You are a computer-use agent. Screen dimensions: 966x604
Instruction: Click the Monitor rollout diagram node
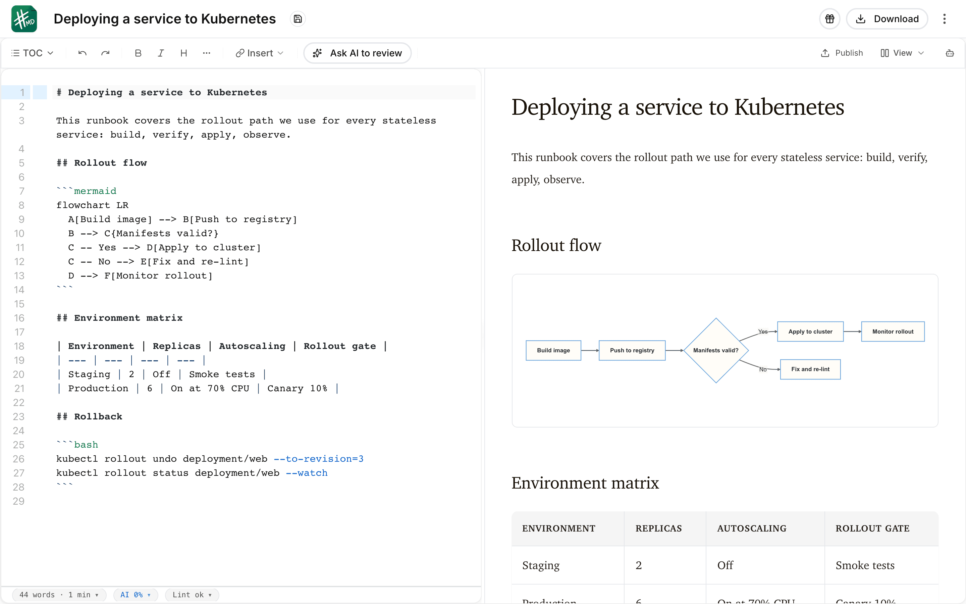[893, 332]
